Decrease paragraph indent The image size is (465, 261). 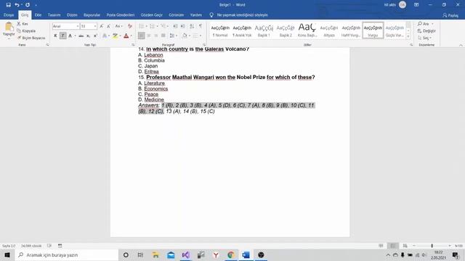point(175,26)
